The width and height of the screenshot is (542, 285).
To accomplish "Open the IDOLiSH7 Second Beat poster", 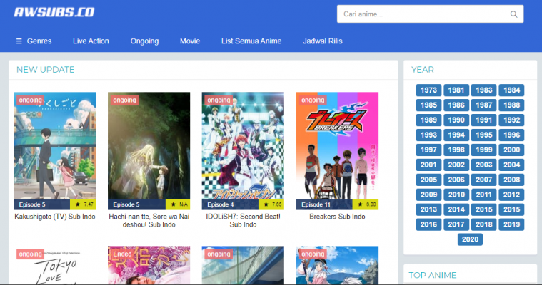I will click(243, 151).
